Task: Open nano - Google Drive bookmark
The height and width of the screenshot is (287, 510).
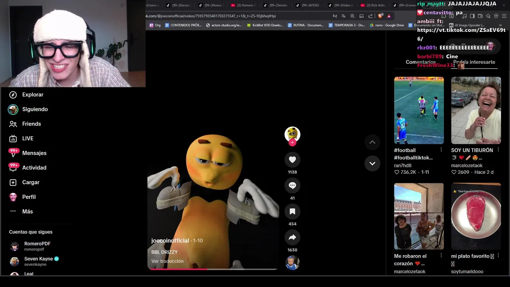Action: 387,25
